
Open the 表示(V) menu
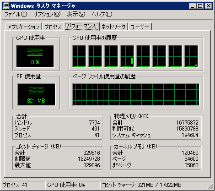coord(76,14)
